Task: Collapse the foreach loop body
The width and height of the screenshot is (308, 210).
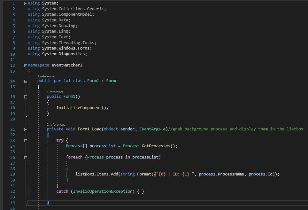Action: (25, 157)
